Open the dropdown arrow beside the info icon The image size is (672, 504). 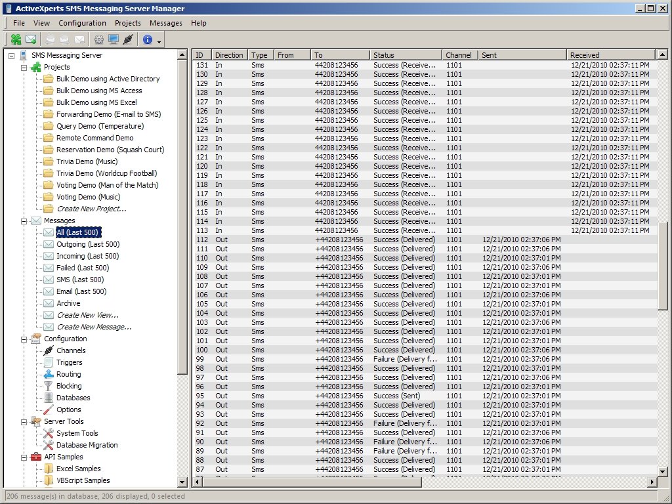pos(159,41)
